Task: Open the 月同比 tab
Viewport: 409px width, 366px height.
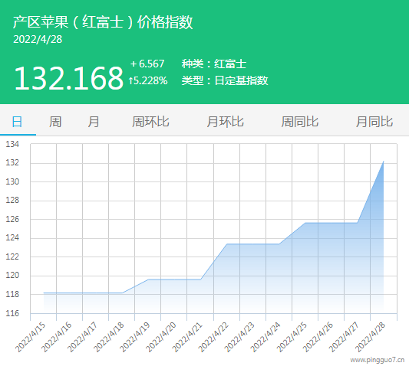Action: 374,122
